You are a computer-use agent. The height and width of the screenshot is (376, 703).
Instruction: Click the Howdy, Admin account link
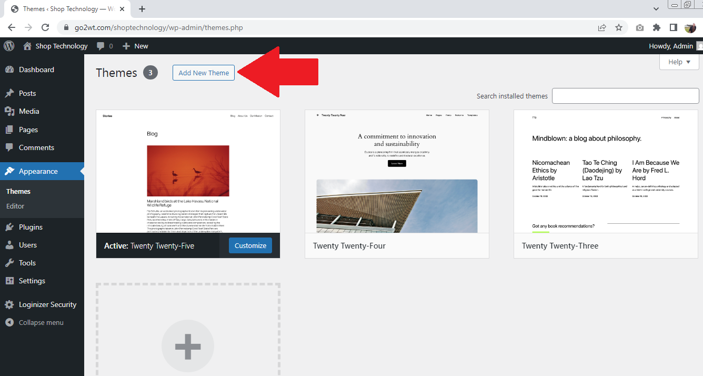point(671,46)
